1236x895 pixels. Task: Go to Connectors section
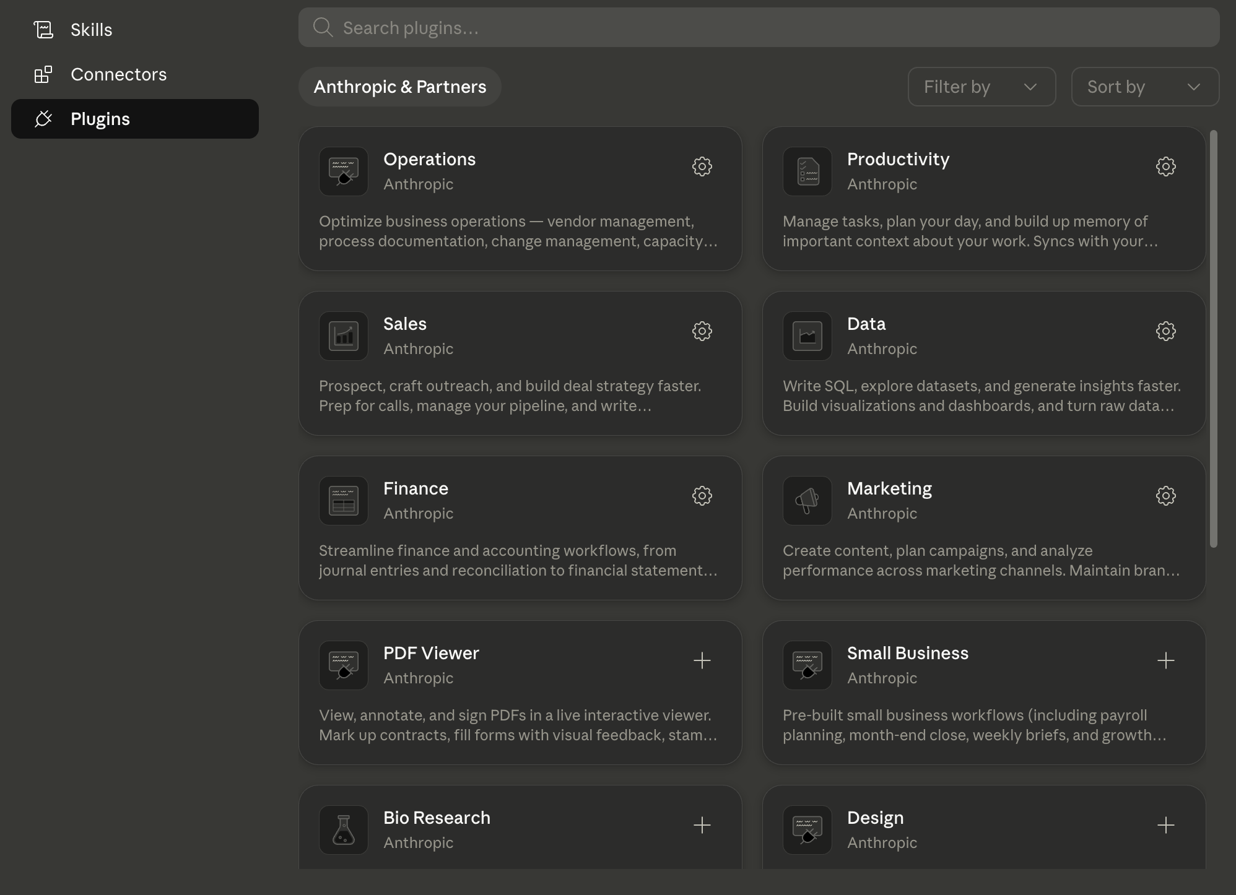135,74
